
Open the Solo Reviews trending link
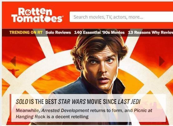(x=58, y=33)
